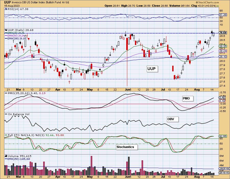Image resolution: width=230 pixels, height=179 pixels.
Task: Click the UUP ticker symbol in the header
Action: coord(7,2)
